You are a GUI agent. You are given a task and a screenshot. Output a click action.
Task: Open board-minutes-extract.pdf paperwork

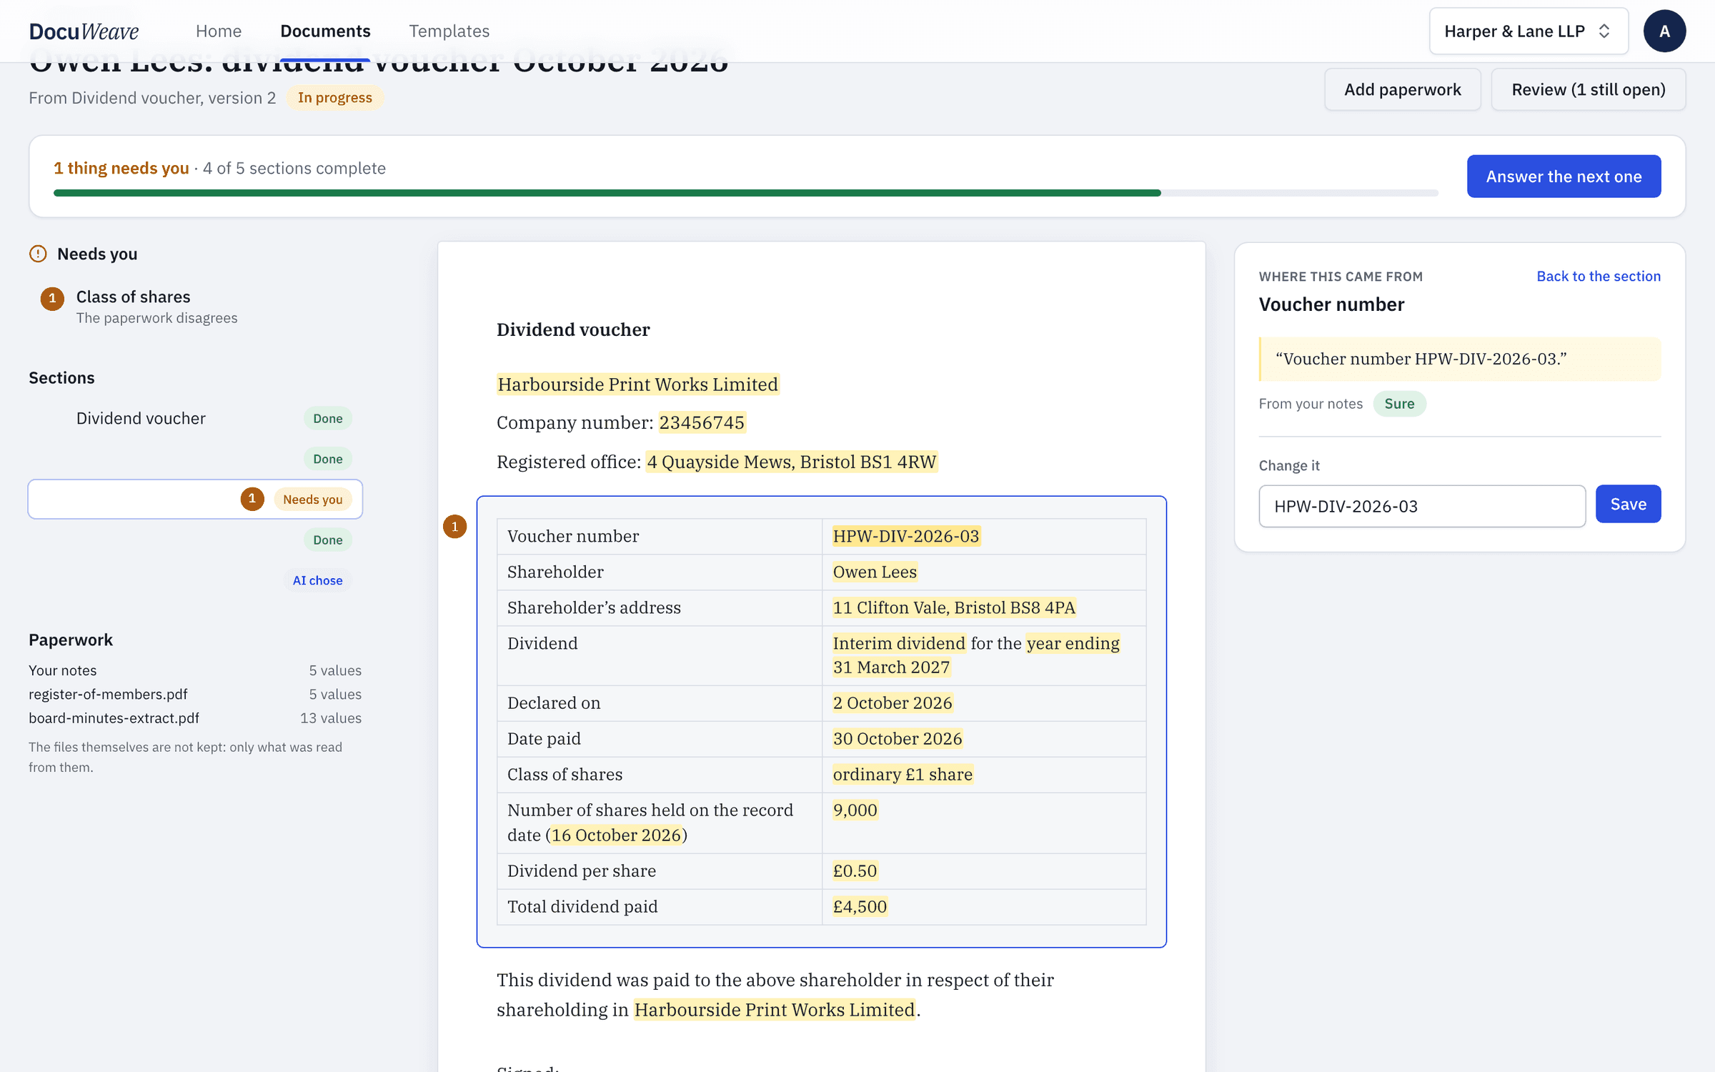click(x=195, y=718)
